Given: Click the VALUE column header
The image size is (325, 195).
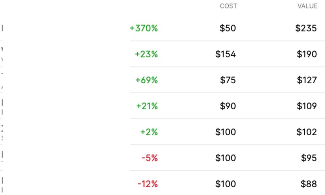Looking at the screenshot, I should pos(308,6).
